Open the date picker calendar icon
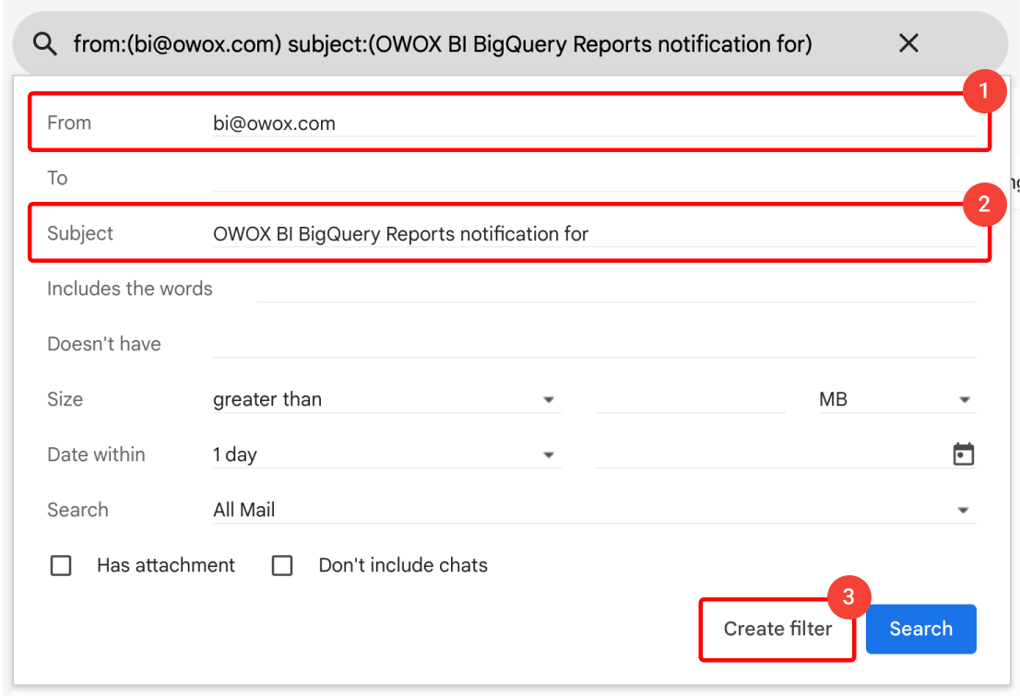Screen dimensions: 1020x696 pyautogui.click(x=963, y=454)
